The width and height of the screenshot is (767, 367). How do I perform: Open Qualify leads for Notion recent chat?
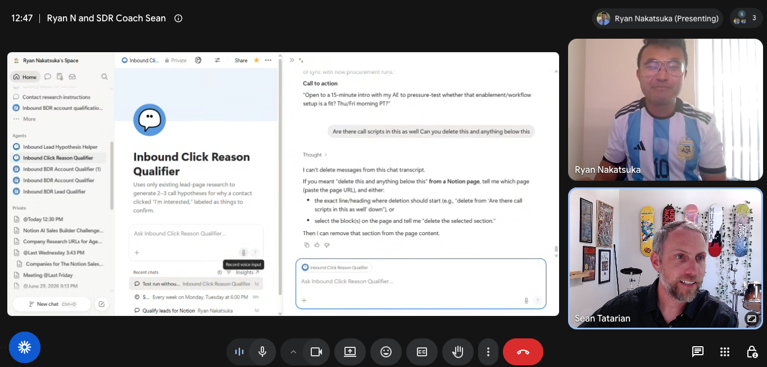click(x=196, y=310)
